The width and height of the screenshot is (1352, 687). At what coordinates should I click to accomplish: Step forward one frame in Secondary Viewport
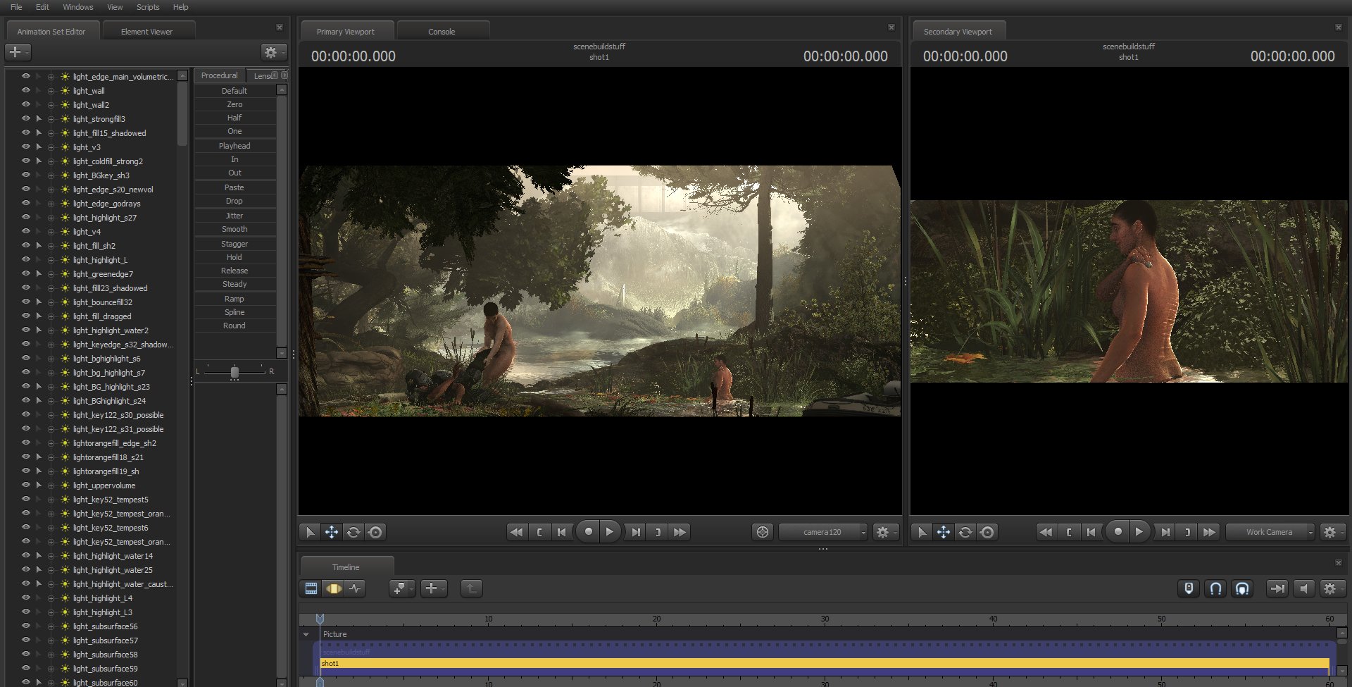pyautogui.click(x=1165, y=532)
